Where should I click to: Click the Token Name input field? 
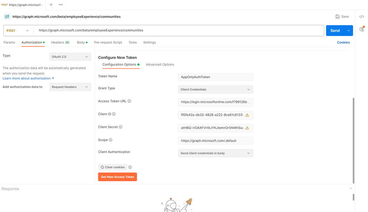215,77
